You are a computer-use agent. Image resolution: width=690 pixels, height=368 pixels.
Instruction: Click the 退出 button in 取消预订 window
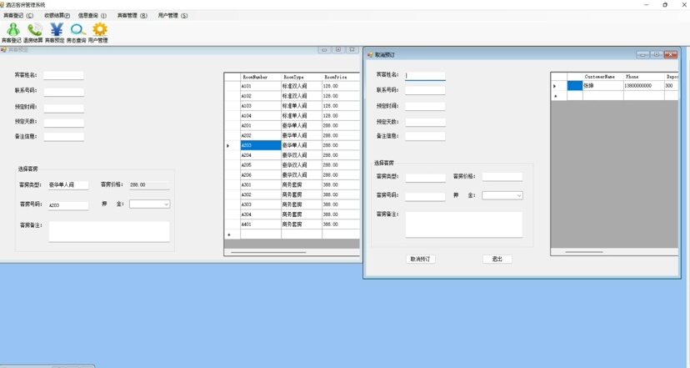pos(497,260)
